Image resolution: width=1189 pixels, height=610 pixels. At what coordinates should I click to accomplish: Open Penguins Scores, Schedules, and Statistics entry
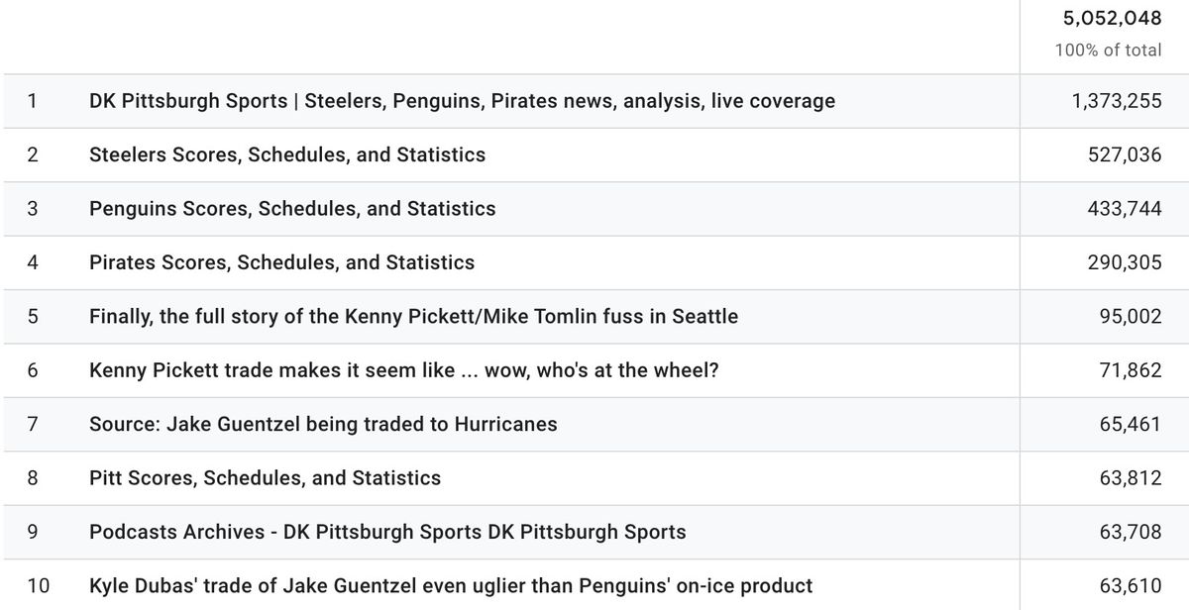(292, 209)
